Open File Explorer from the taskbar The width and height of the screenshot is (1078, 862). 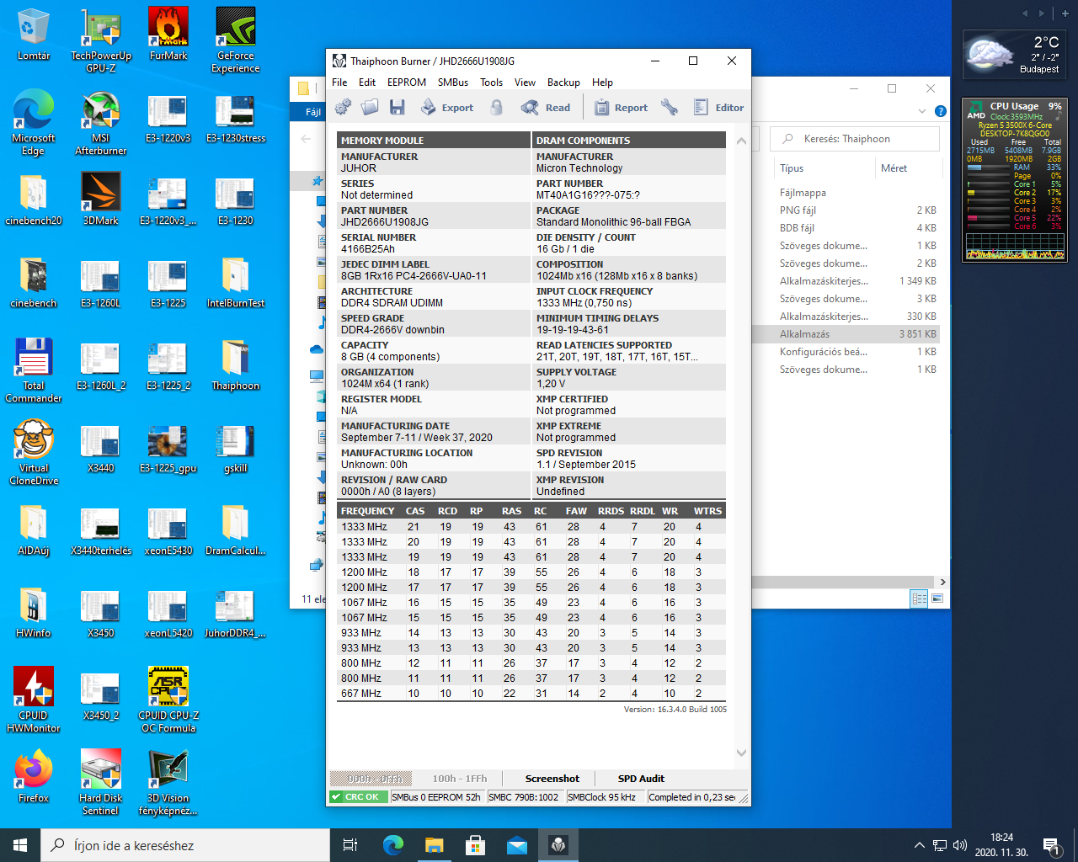[434, 845]
